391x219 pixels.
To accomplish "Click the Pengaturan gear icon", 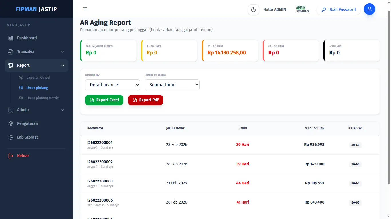I will coord(11,123).
